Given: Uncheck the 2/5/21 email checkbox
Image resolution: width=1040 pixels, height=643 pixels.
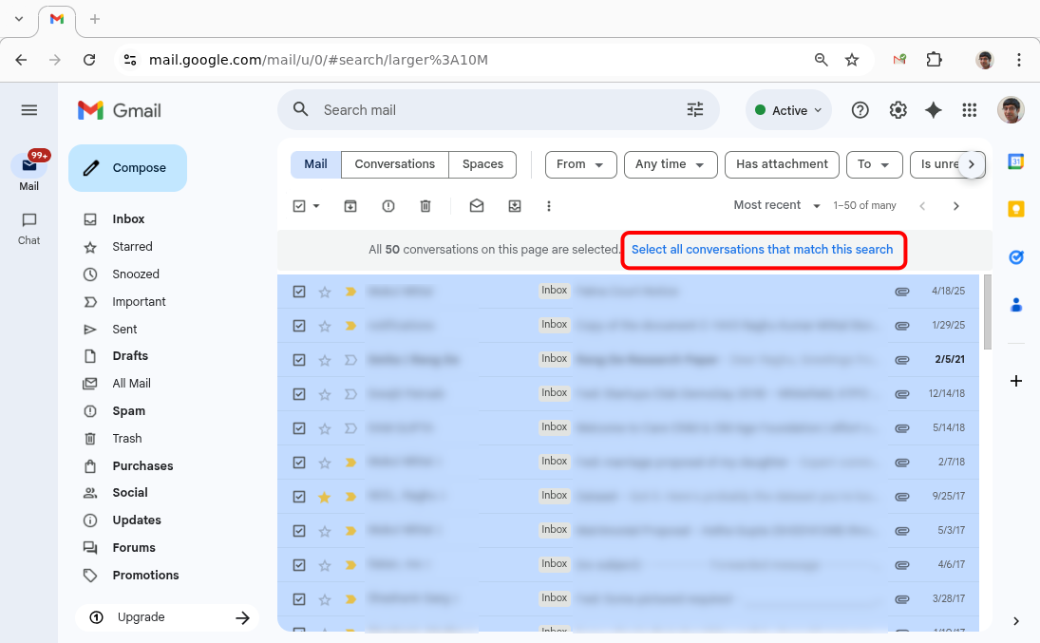Looking at the screenshot, I should click(299, 360).
